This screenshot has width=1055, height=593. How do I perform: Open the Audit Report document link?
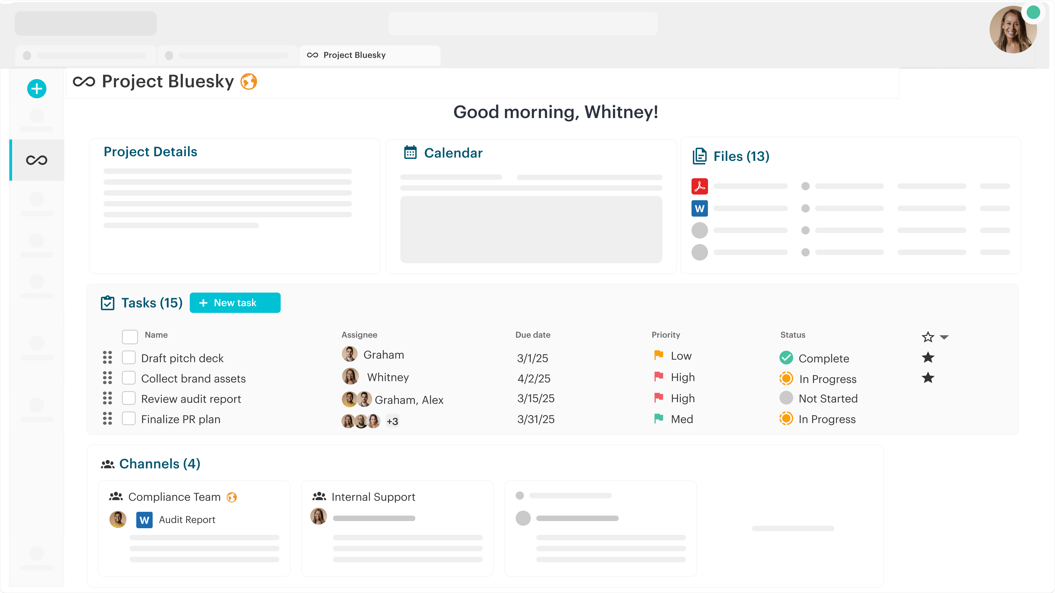click(x=187, y=520)
